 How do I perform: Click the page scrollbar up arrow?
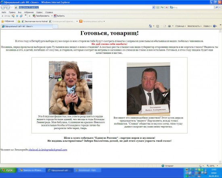(x=220, y=32)
